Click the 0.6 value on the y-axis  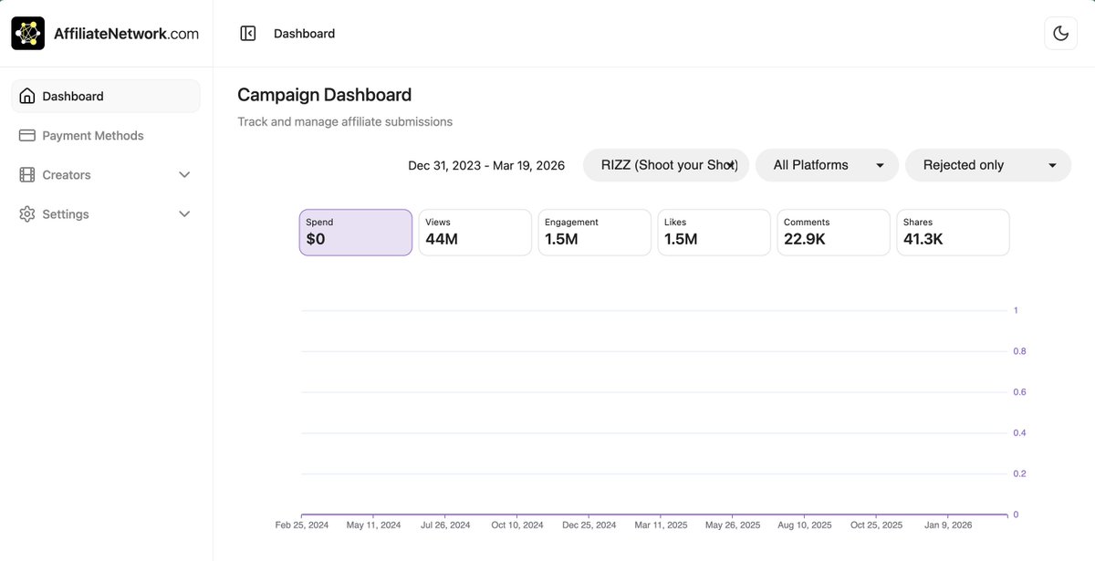(x=1019, y=392)
